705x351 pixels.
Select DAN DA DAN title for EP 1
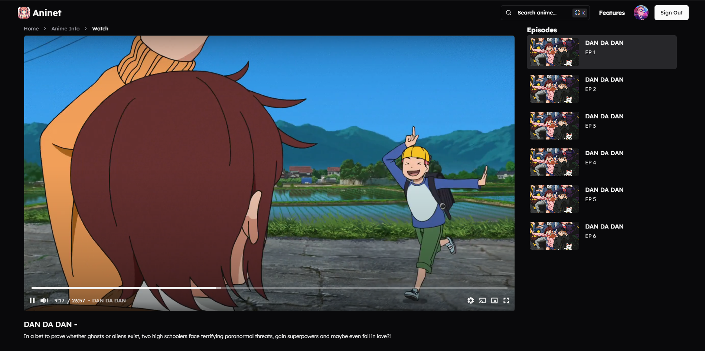coord(604,43)
